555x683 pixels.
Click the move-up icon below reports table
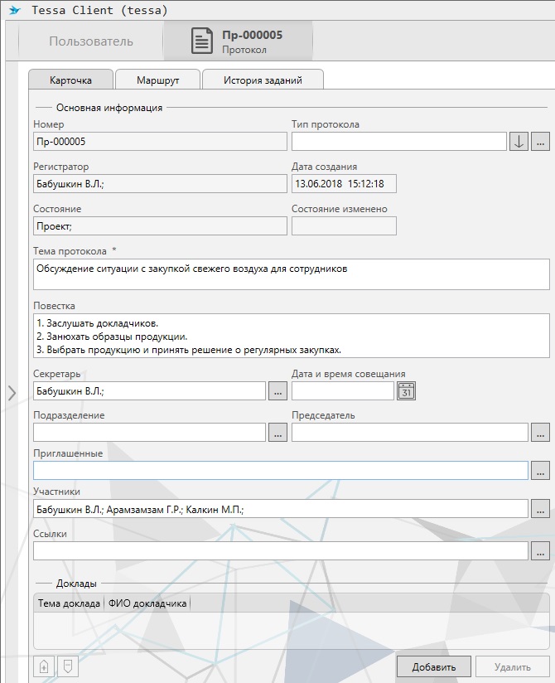43,666
